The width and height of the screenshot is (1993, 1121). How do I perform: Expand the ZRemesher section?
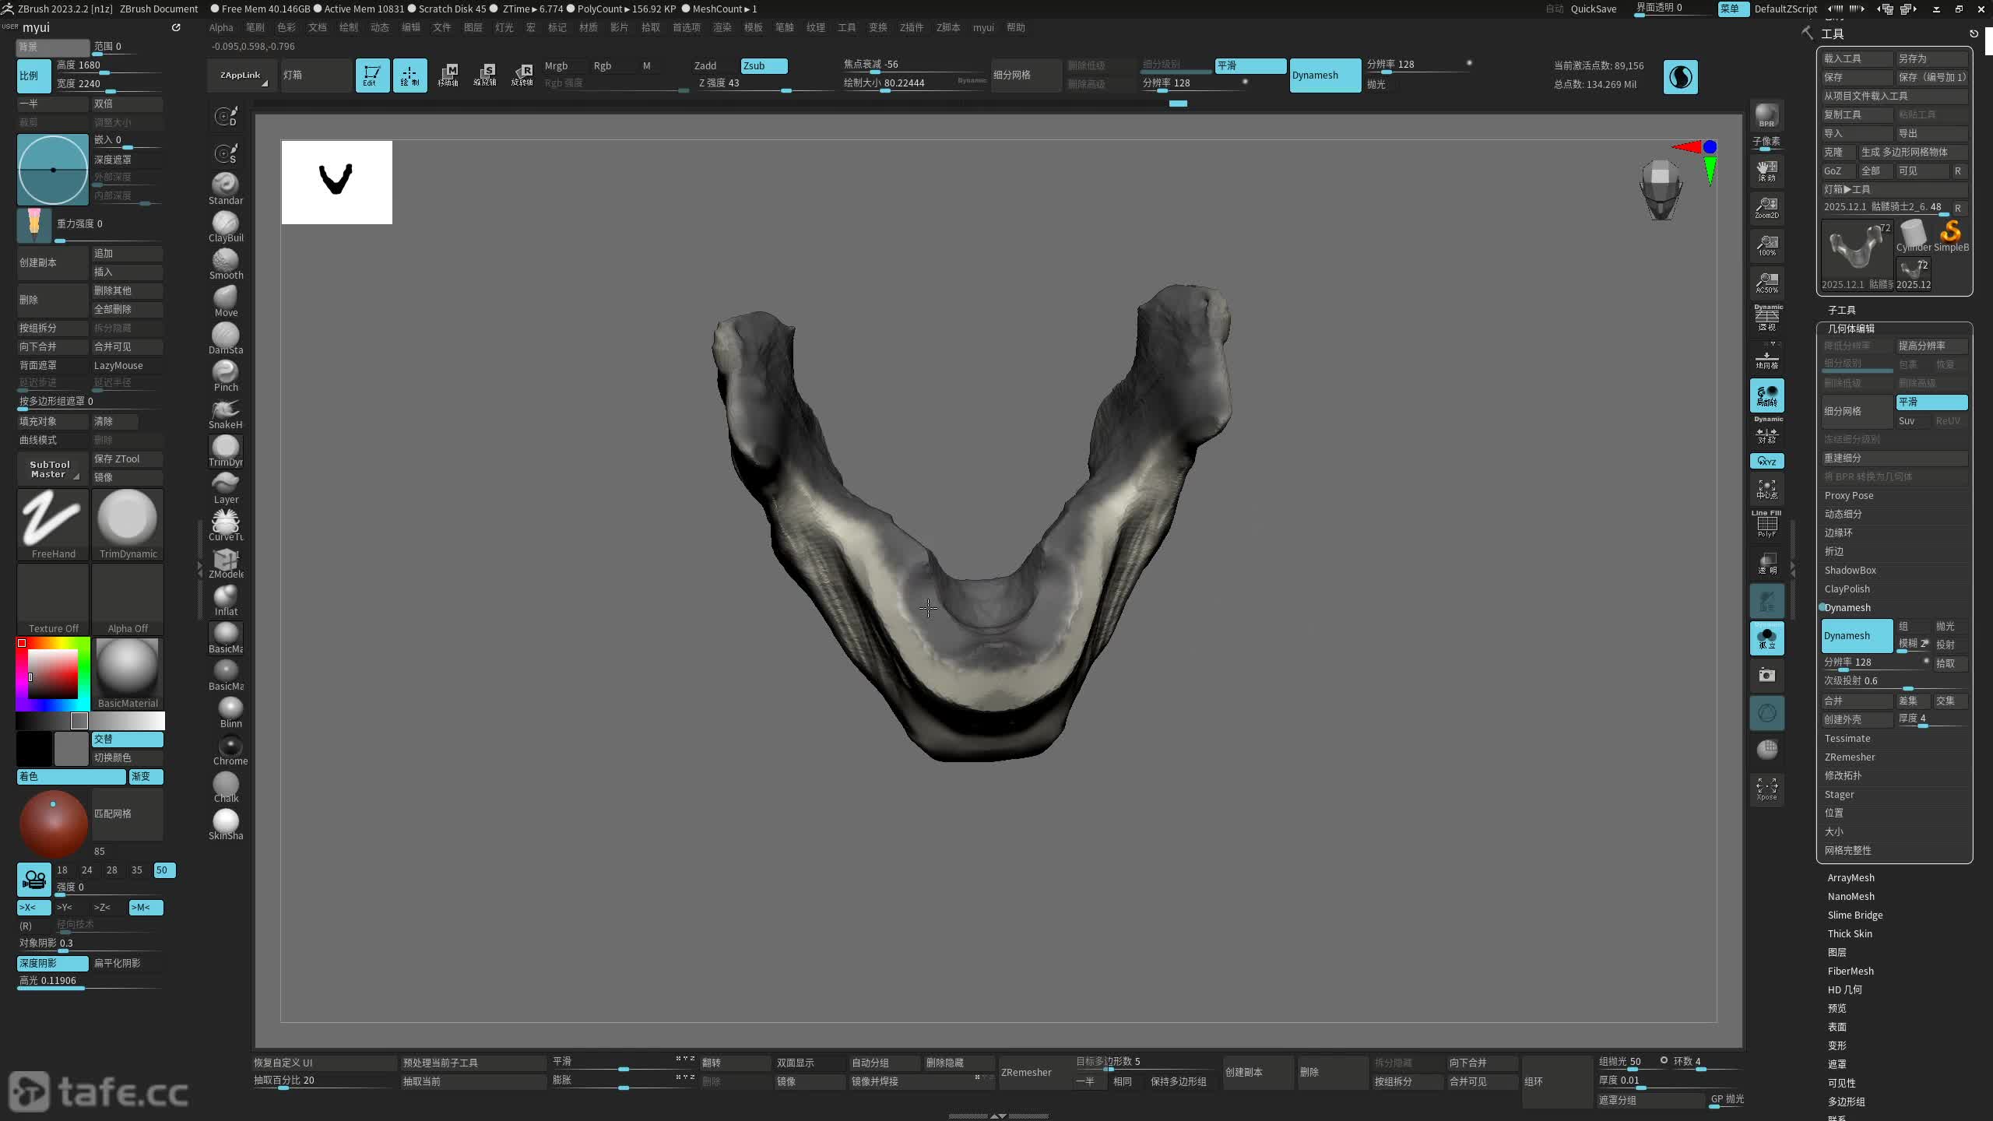(x=1850, y=757)
